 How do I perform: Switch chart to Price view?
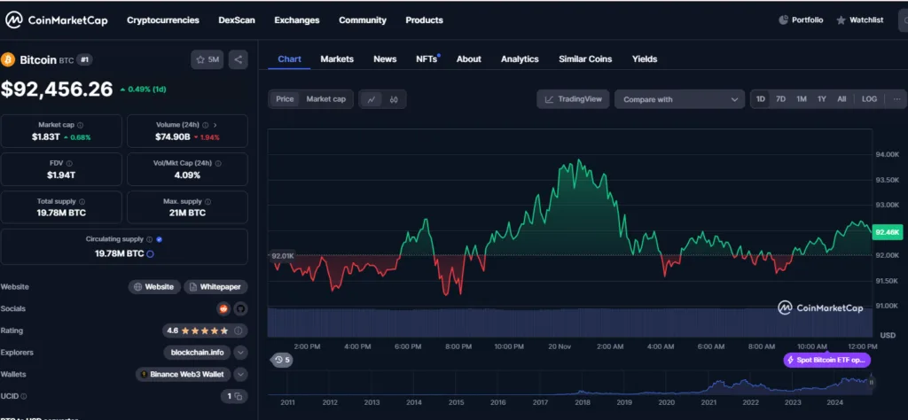point(285,99)
